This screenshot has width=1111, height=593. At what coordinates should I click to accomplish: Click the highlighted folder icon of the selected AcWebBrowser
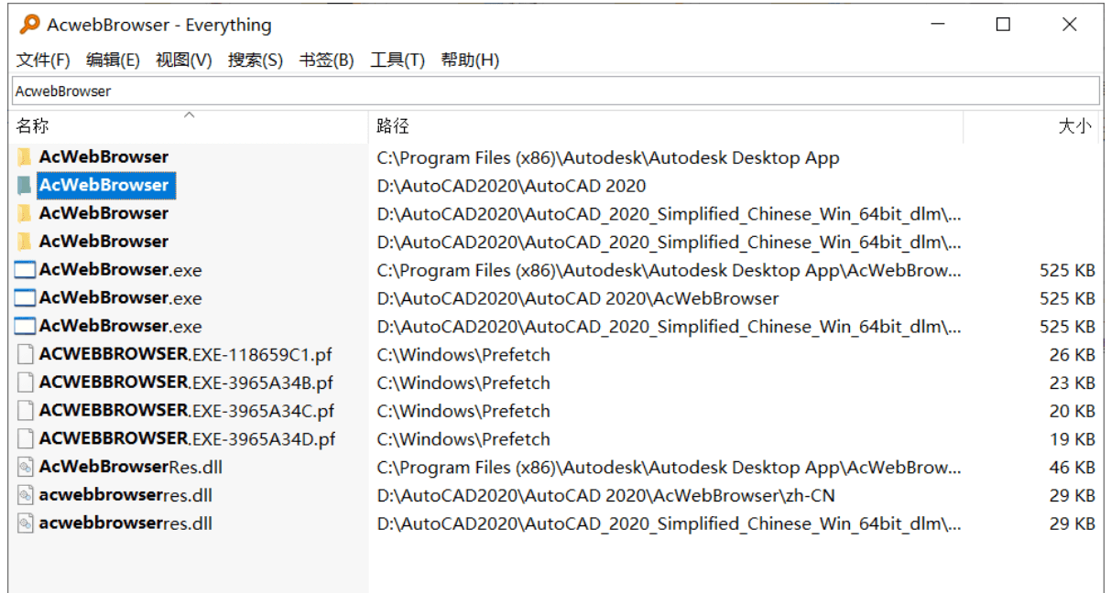(26, 185)
